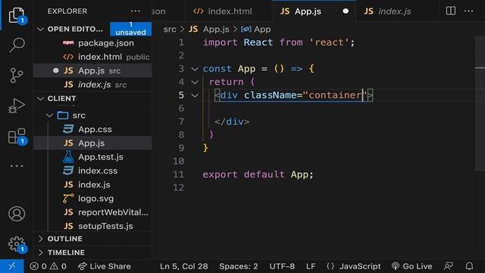
Task: Open the Explorer view in activity bar
Action: pos(17,15)
